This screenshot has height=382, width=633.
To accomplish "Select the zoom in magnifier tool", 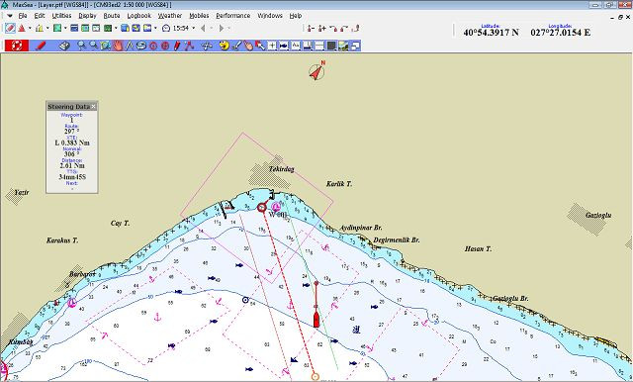I will pyautogui.click(x=81, y=46).
